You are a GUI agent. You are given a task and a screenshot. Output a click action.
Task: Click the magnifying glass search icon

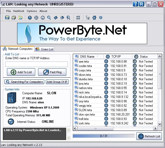point(49,18)
